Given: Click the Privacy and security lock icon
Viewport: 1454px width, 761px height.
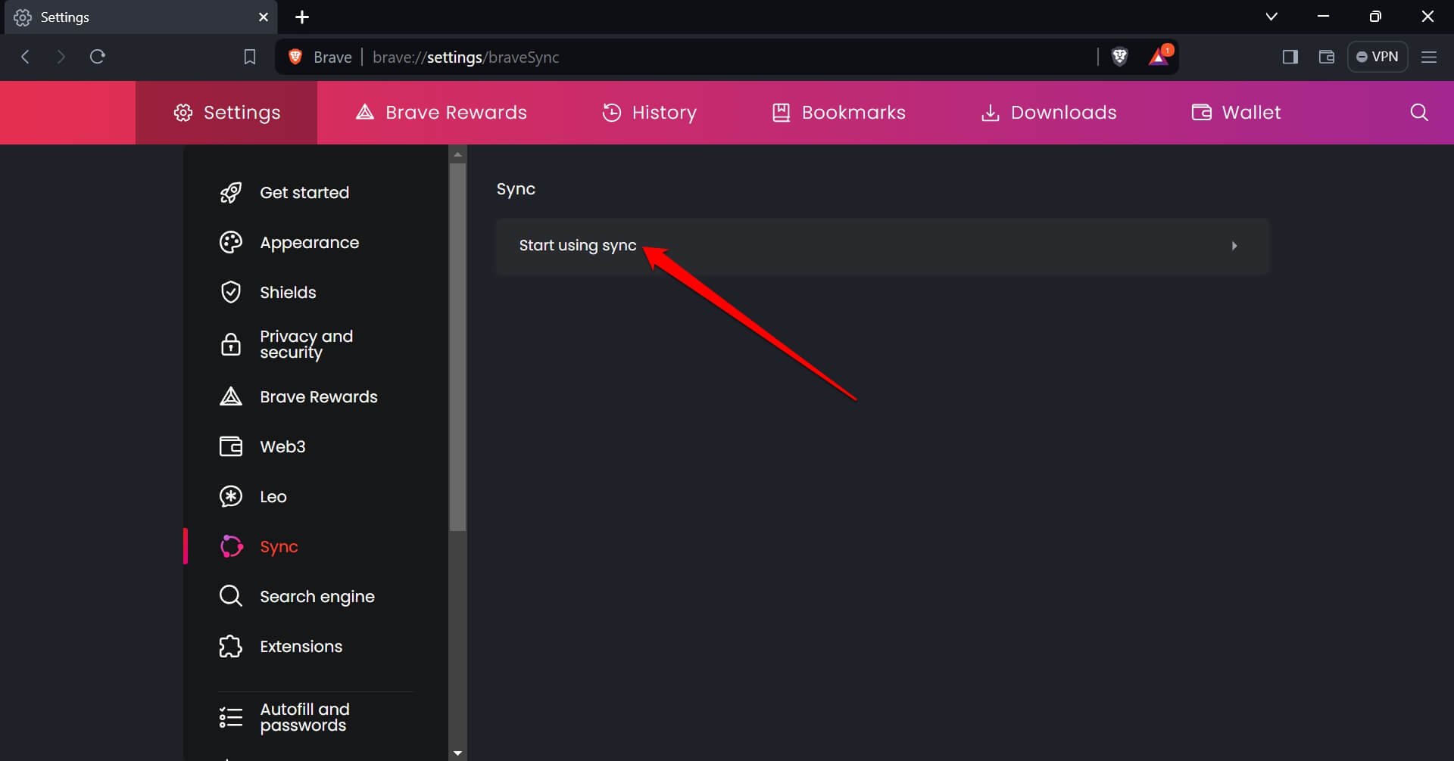Looking at the screenshot, I should [230, 344].
